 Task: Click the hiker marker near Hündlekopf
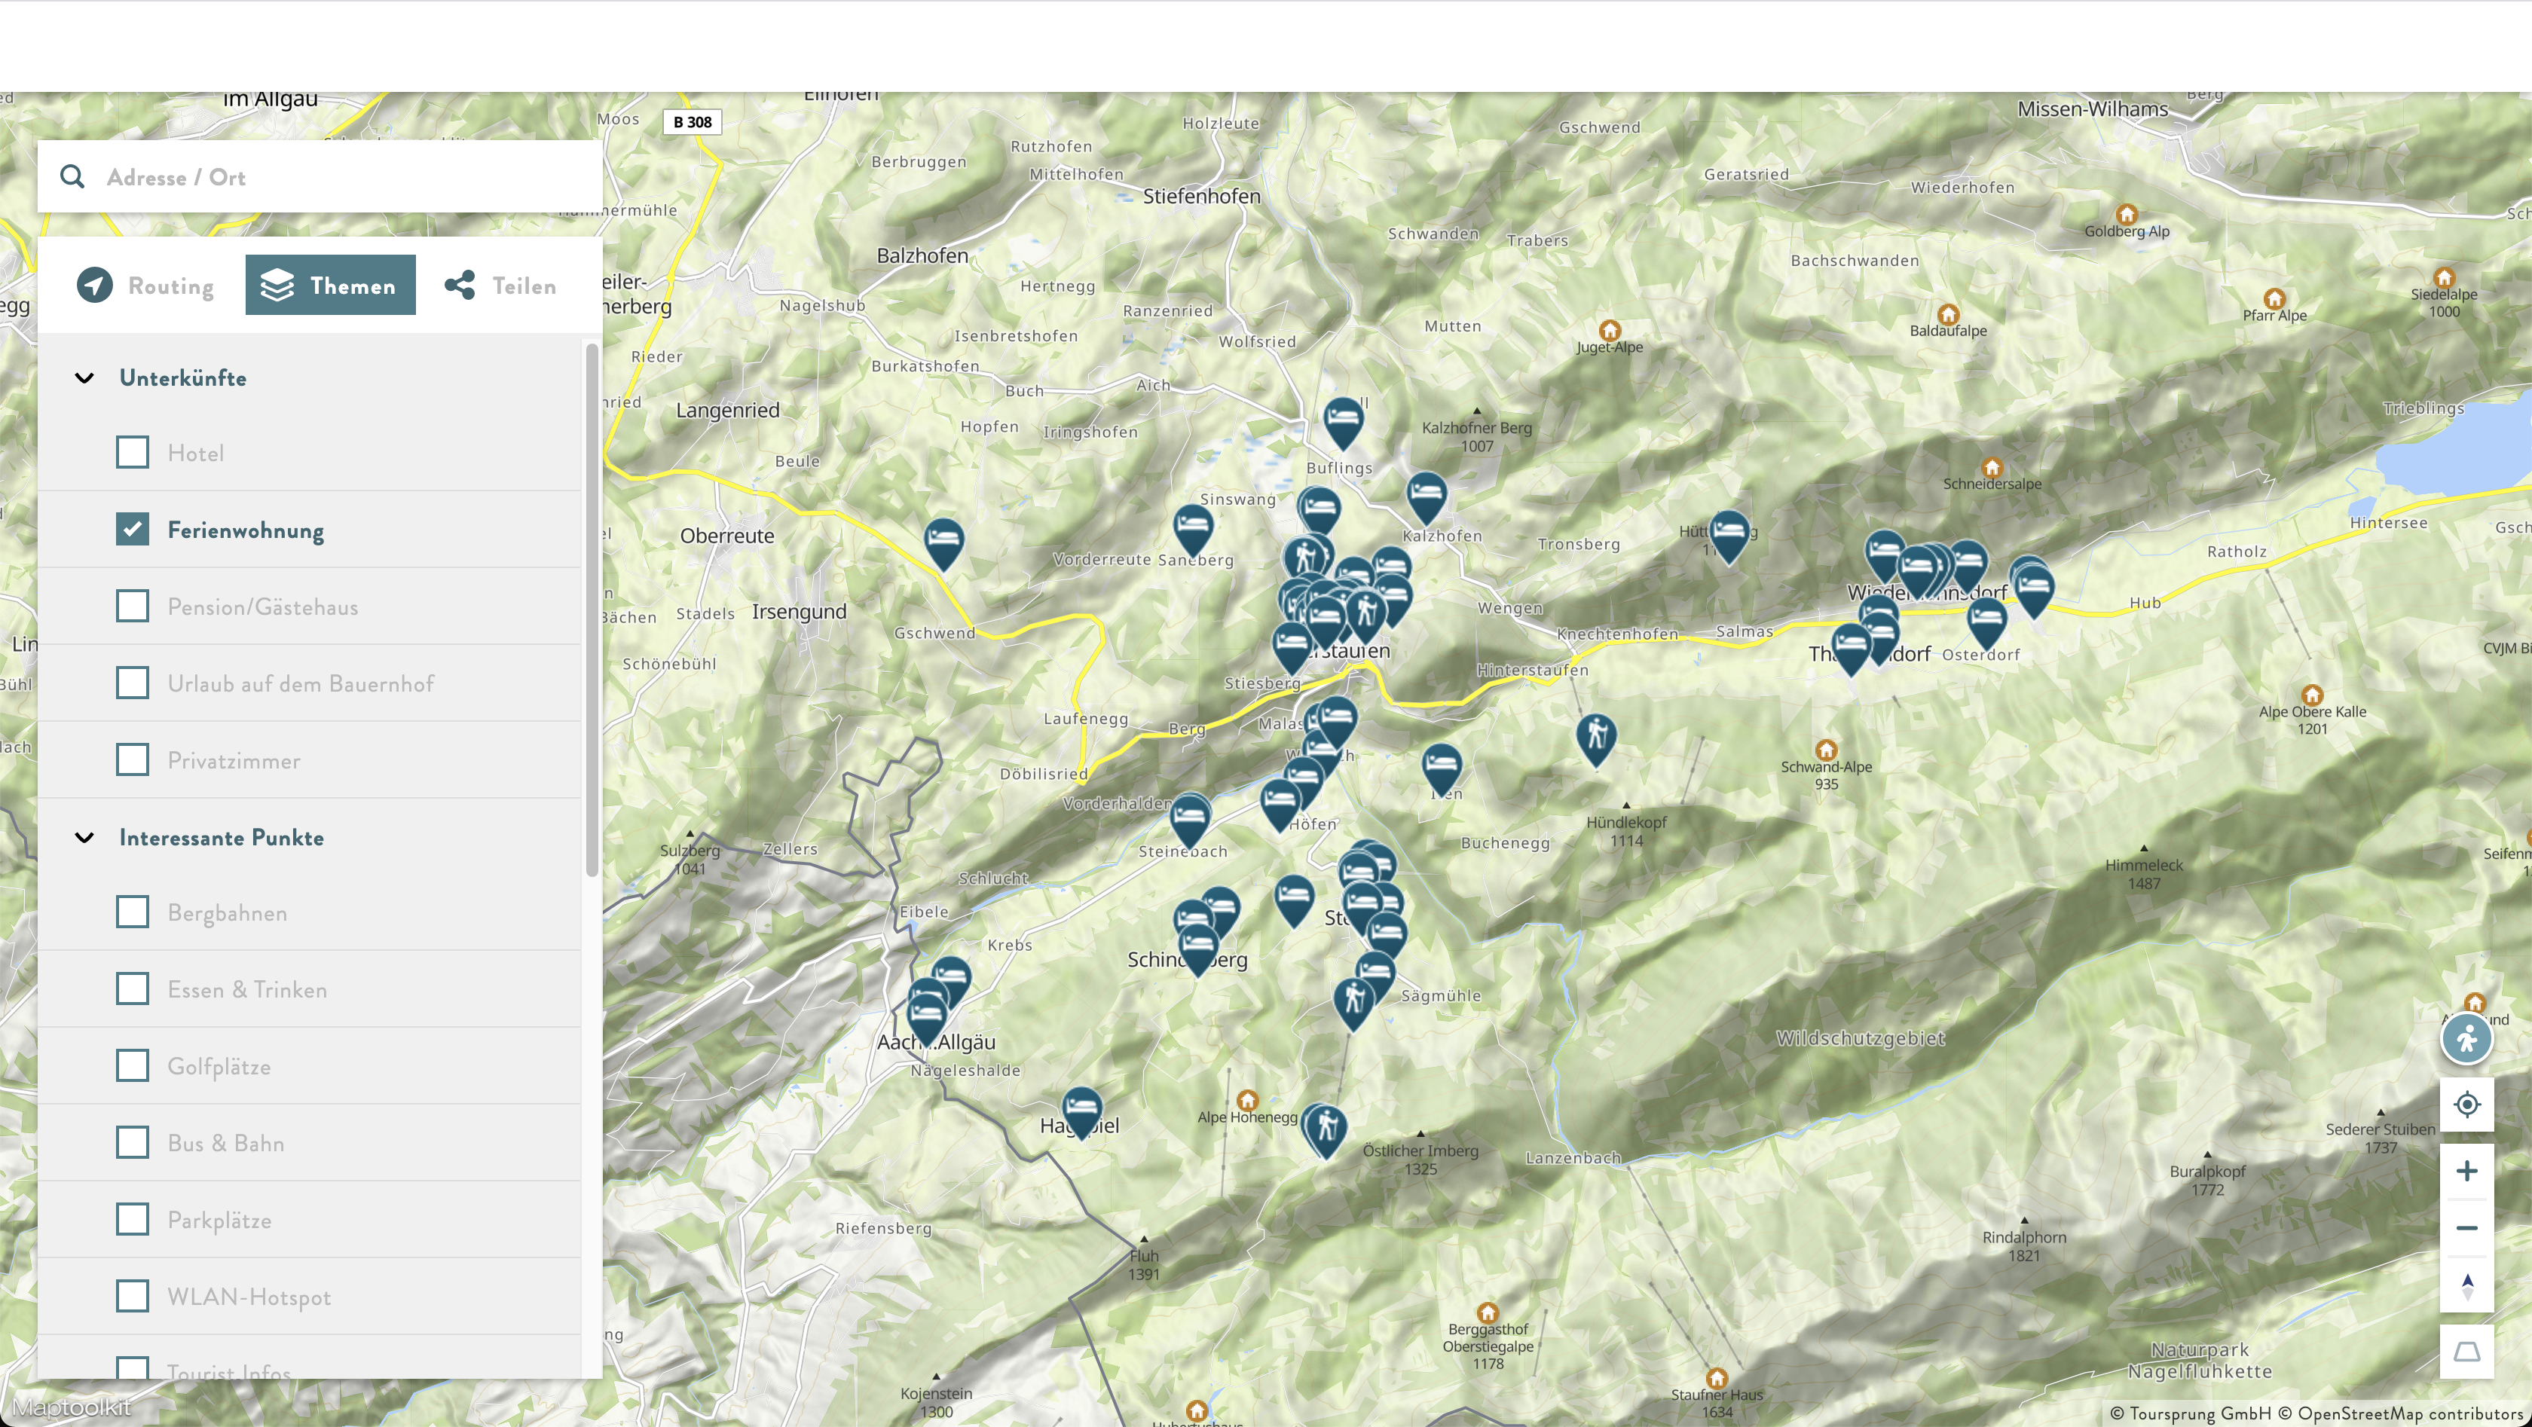click(1596, 740)
